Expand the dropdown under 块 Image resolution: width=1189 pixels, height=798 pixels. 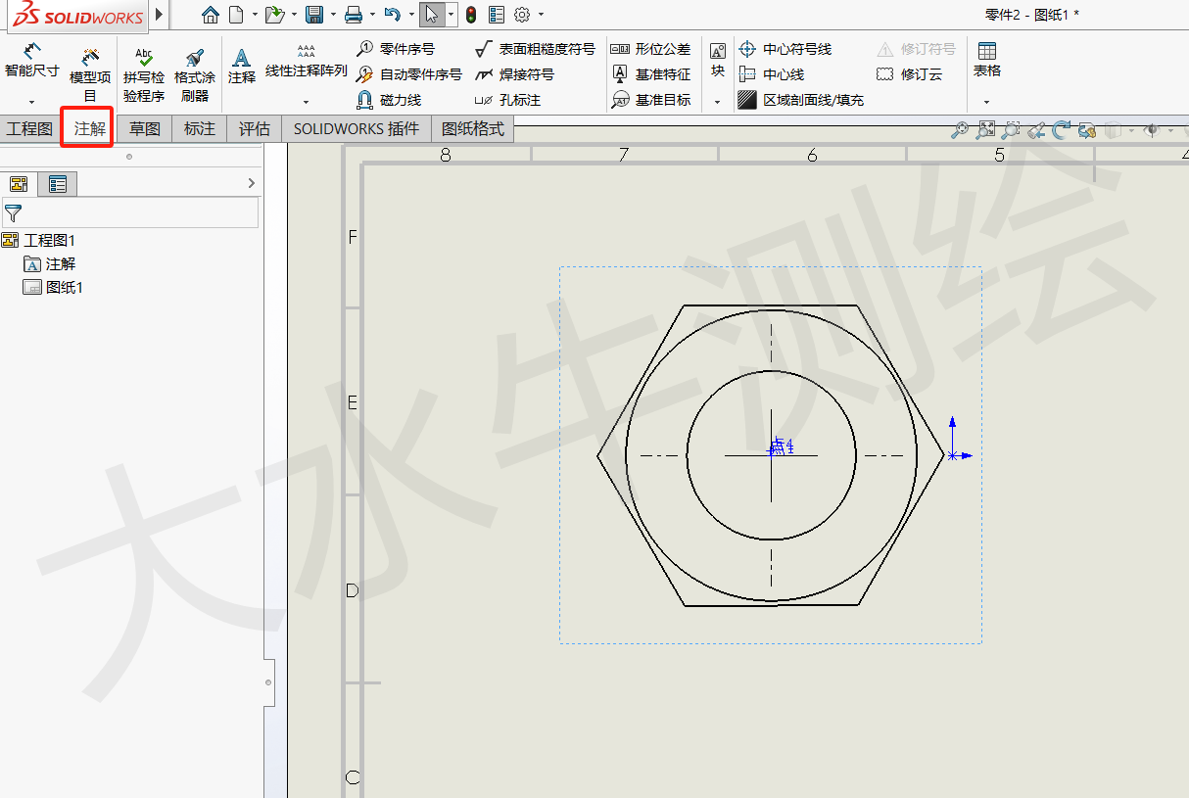click(x=717, y=102)
